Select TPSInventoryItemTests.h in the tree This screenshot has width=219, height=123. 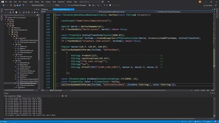coord(27,85)
